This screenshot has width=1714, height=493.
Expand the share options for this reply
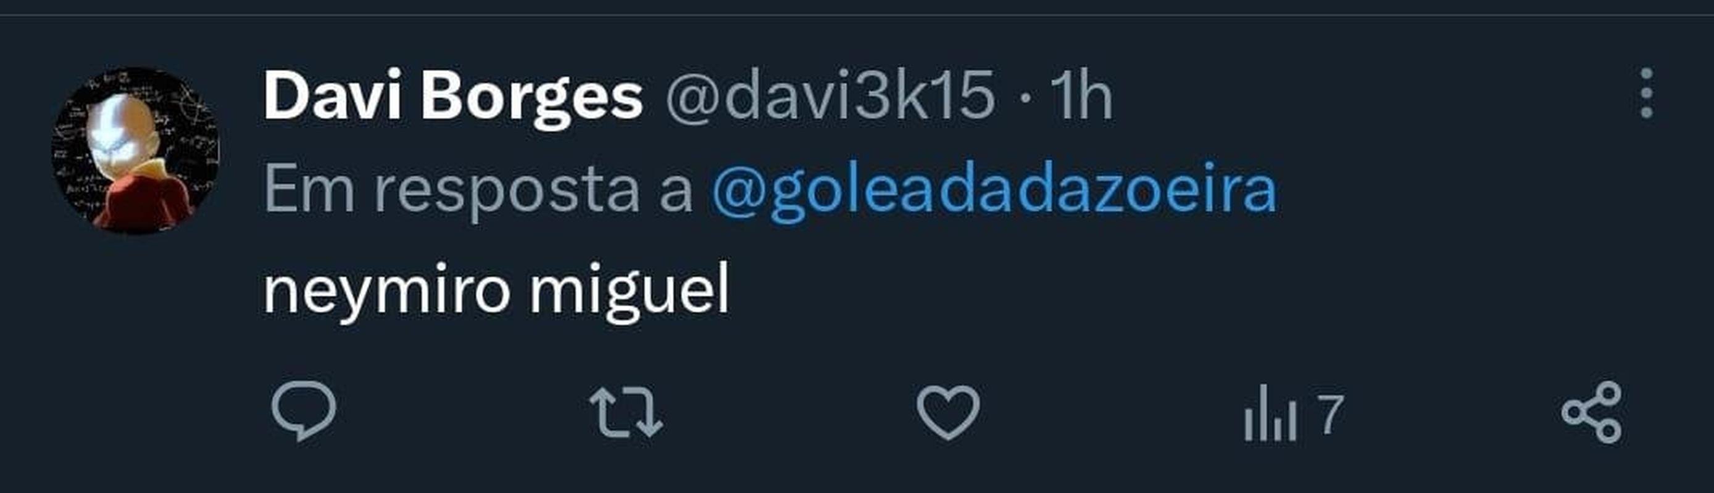[1592, 412]
